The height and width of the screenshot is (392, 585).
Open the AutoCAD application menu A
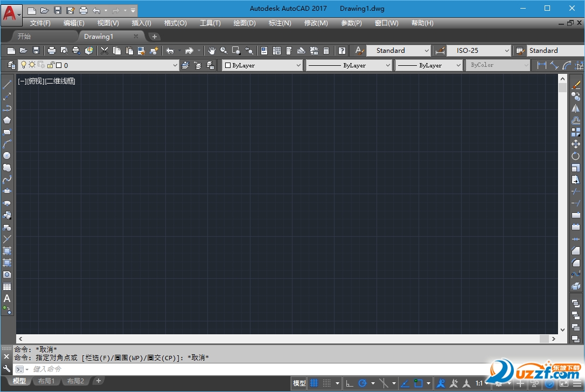pyautogui.click(x=11, y=15)
